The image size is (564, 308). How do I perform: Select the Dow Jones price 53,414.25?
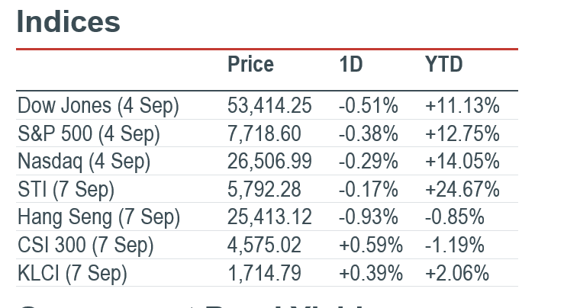pos(269,106)
